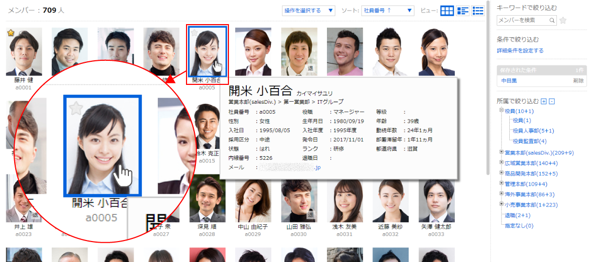Click マネージャー role value in popup
The height and width of the screenshot is (262, 591).
pos(348,112)
